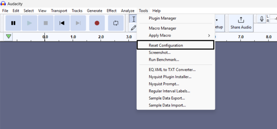Select Nyquist Plugin Installer option
The width and height of the screenshot is (277, 129).
(170, 77)
